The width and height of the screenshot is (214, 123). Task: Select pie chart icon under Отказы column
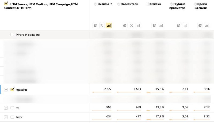click(154, 26)
